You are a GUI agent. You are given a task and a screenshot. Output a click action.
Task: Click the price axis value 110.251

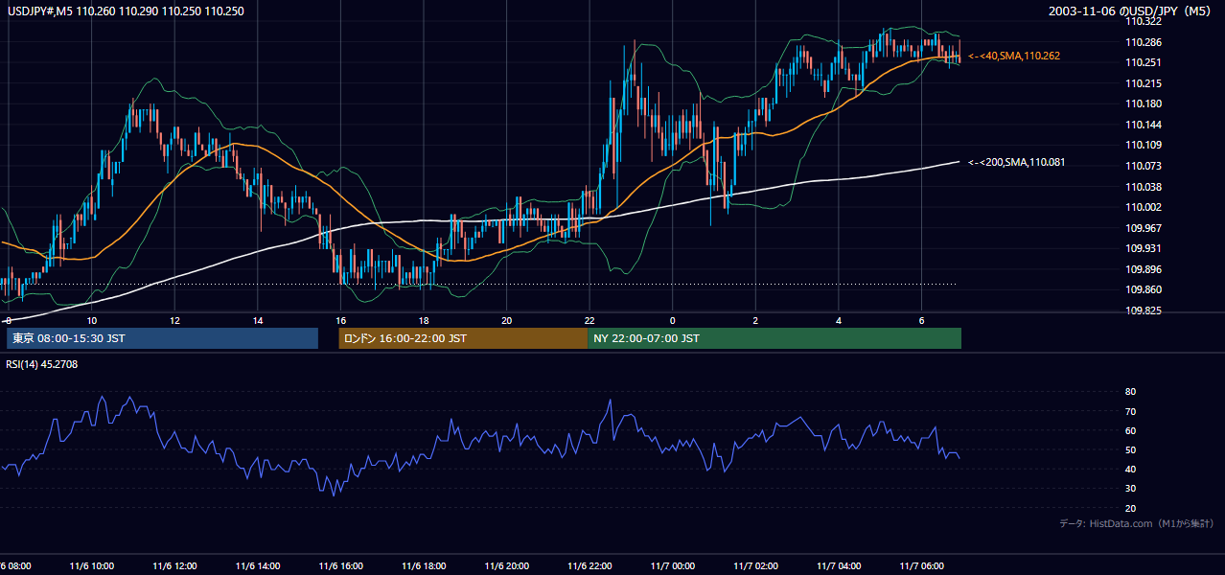click(1144, 62)
